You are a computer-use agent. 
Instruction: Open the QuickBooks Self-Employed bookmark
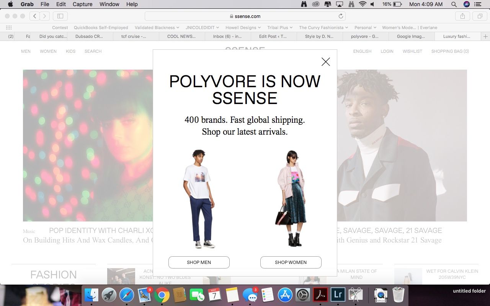(101, 28)
